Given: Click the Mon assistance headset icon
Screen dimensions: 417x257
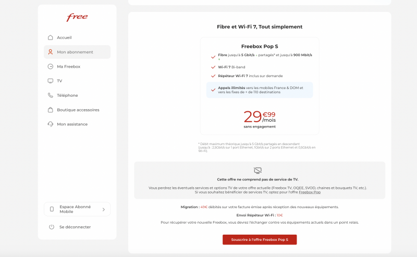Looking at the screenshot, I should click(51, 124).
